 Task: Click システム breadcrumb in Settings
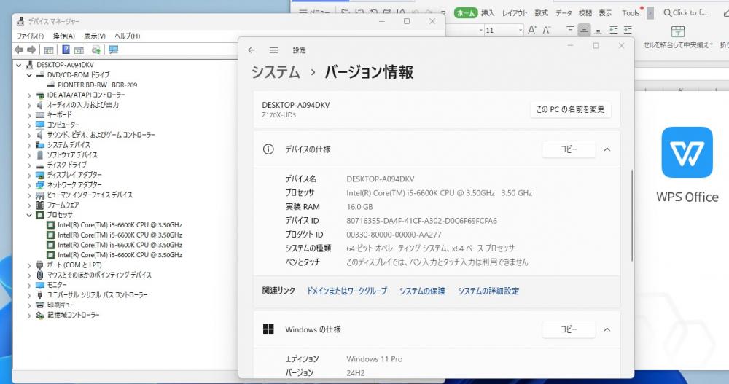(x=276, y=72)
